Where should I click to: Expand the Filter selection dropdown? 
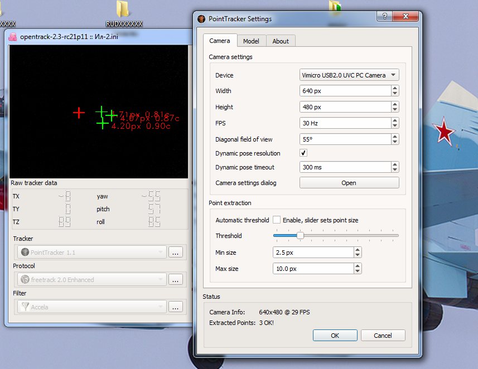tap(92, 307)
